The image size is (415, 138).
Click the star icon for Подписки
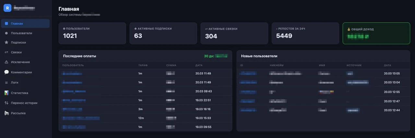click(x=6, y=42)
